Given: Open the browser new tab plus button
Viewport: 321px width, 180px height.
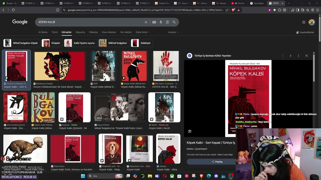Looking at the screenshot, I should 289,3.
